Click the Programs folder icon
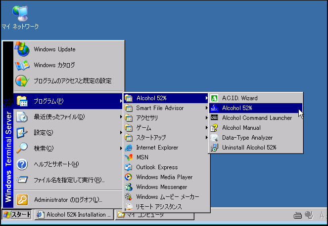The height and width of the screenshot is (226, 328). tap(22, 101)
